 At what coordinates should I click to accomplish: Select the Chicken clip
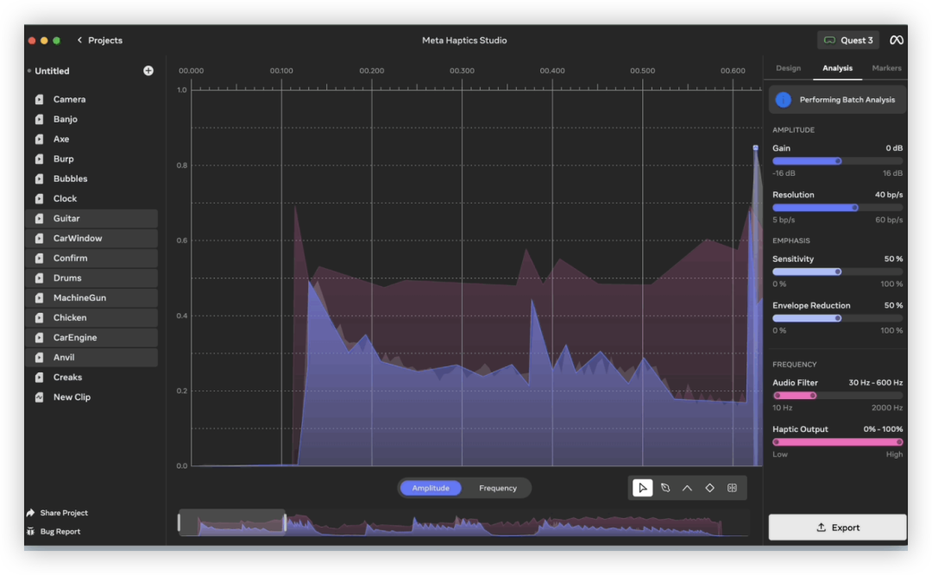pyautogui.click(x=91, y=318)
